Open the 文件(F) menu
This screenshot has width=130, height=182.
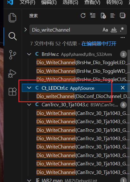27,2
